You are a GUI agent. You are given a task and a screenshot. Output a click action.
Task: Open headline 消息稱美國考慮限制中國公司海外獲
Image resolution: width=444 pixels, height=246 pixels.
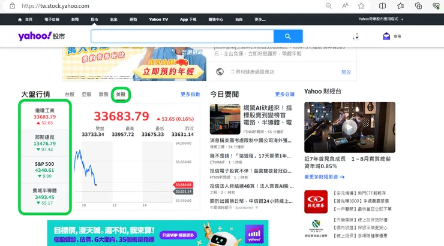pos(251,141)
